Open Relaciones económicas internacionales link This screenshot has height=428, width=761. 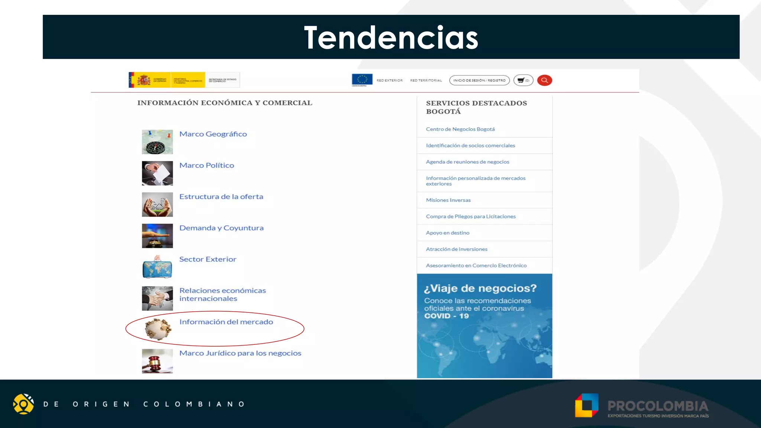coord(223,295)
